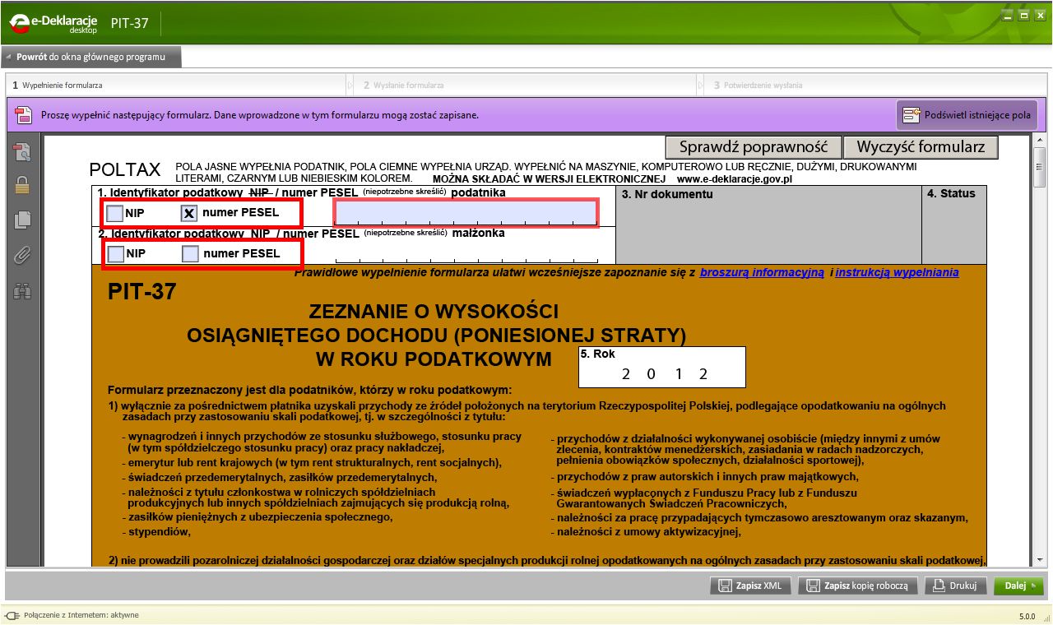The width and height of the screenshot is (1053, 625).
Task: Return via Powrót do okna głównego programu tab
Action: coord(90,58)
